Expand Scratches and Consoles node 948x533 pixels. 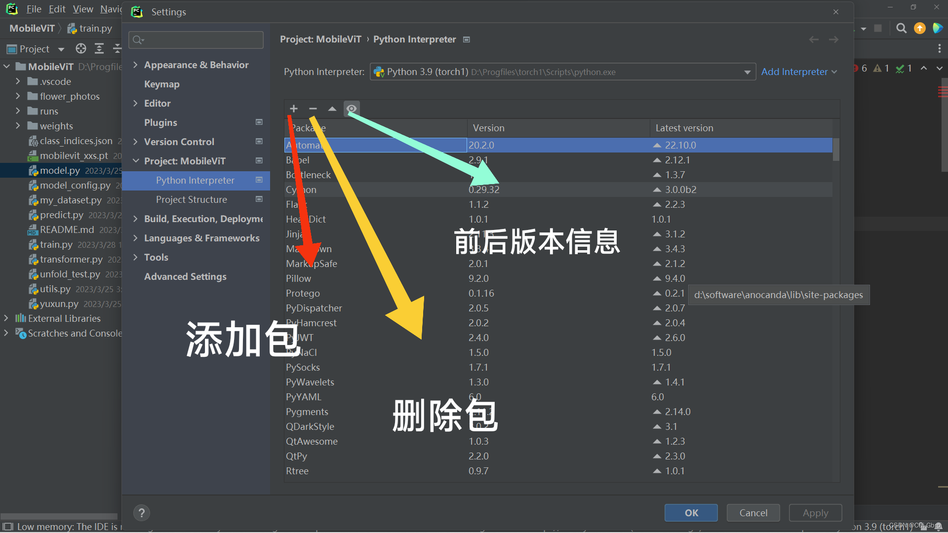point(6,333)
